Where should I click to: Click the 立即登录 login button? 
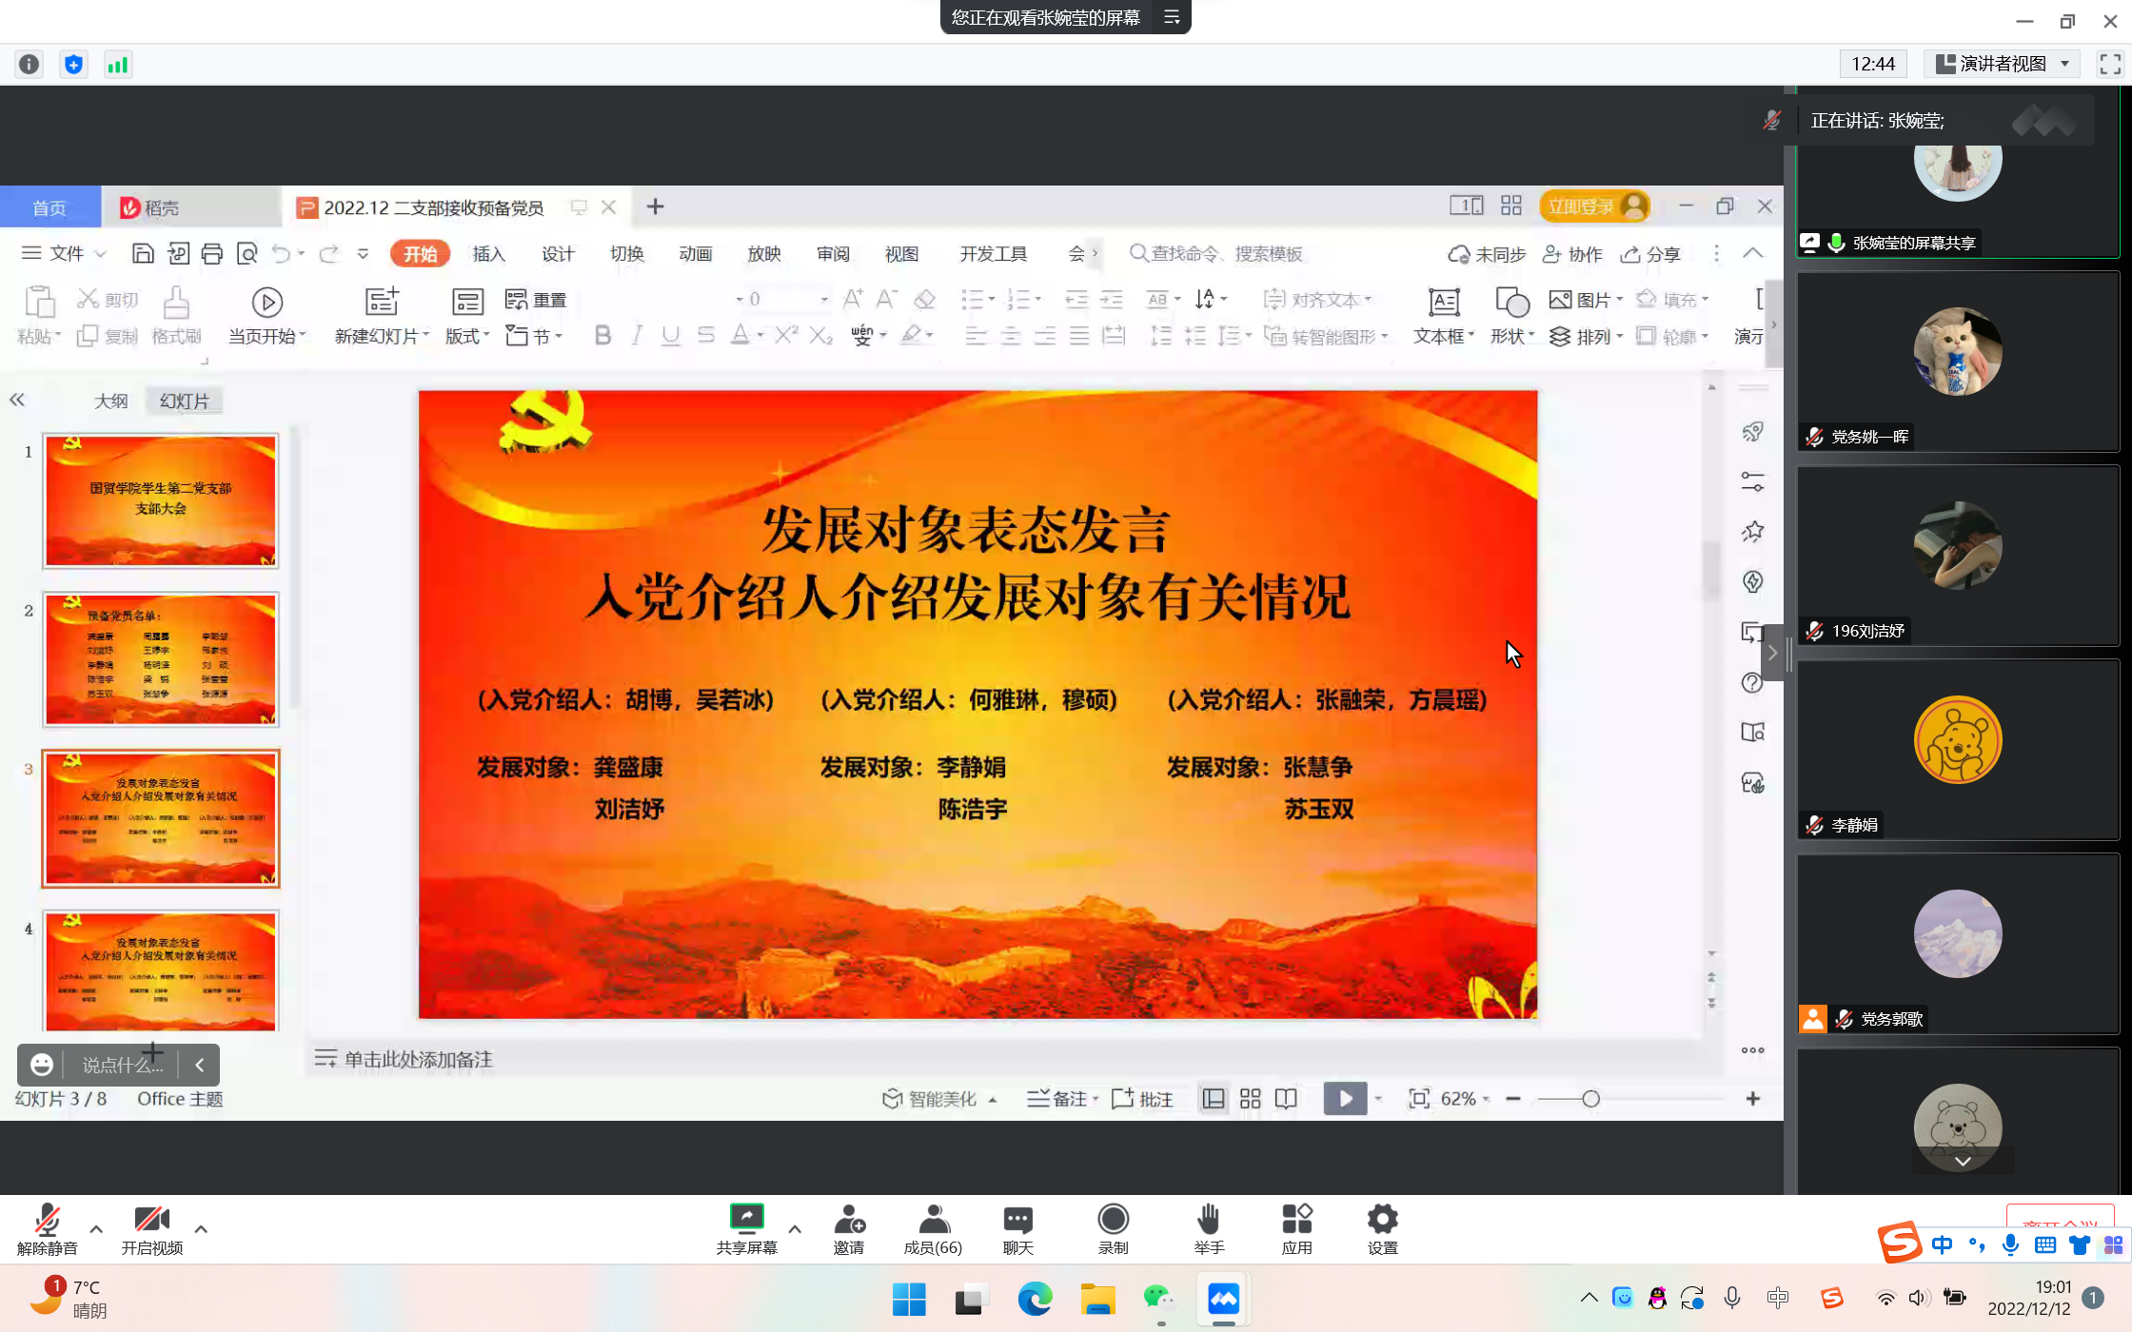[1593, 206]
